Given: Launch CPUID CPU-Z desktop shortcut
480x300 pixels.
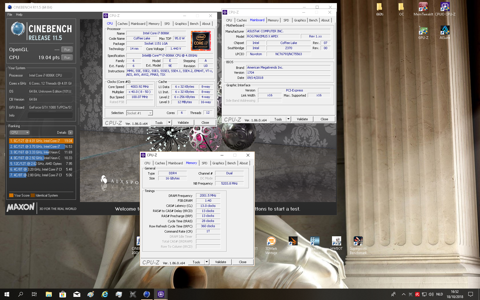Looking at the screenshot, I should [x=445, y=9].
